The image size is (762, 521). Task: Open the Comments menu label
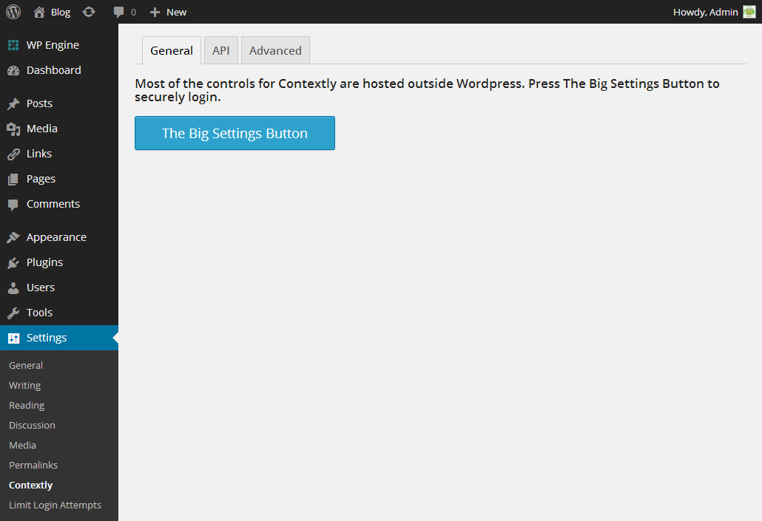(53, 204)
